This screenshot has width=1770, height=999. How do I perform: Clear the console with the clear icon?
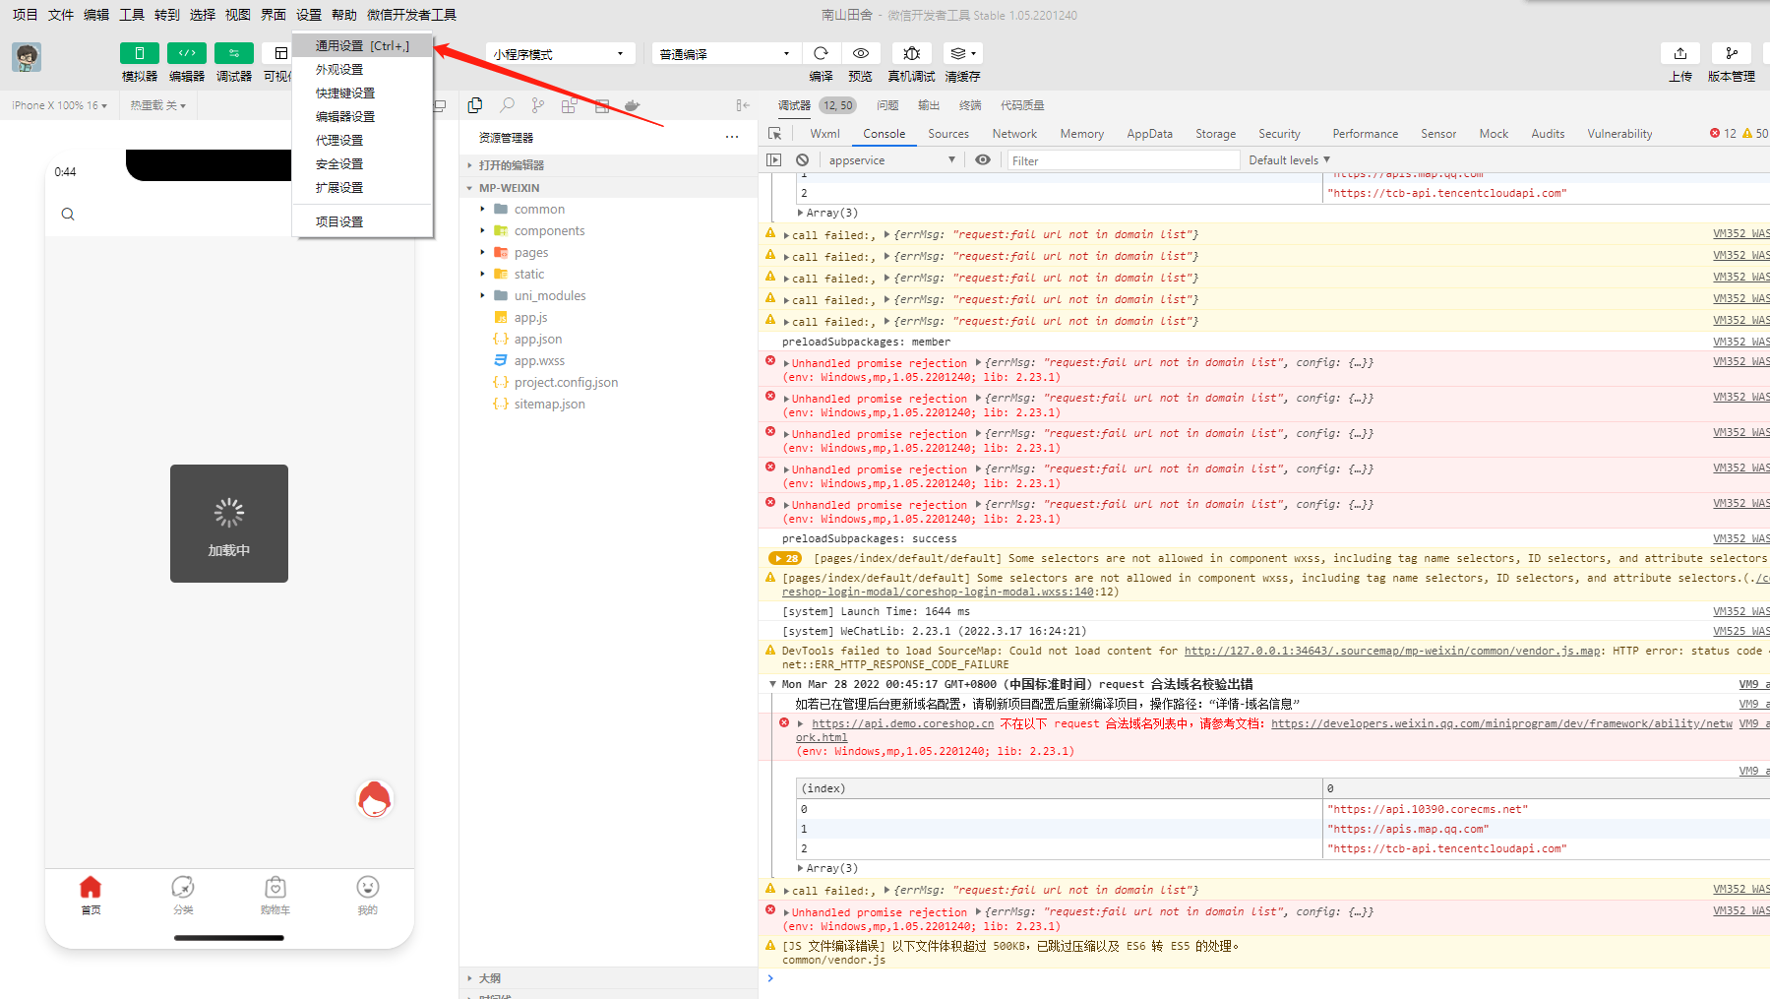click(x=803, y=159)
